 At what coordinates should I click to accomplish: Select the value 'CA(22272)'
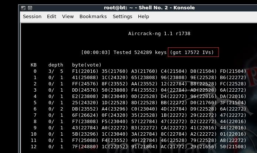(x=174, y=128)
